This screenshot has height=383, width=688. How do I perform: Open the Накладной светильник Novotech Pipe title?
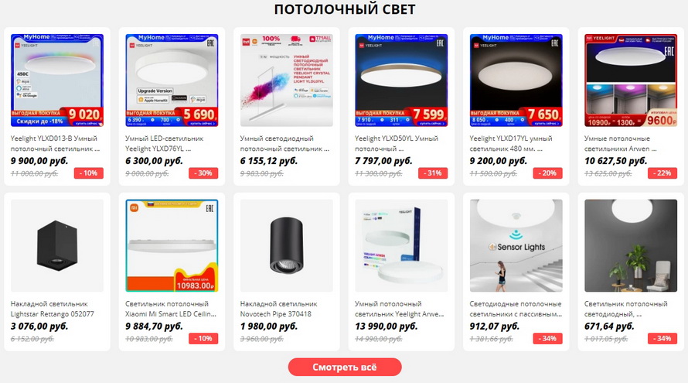tap(278, 309)
